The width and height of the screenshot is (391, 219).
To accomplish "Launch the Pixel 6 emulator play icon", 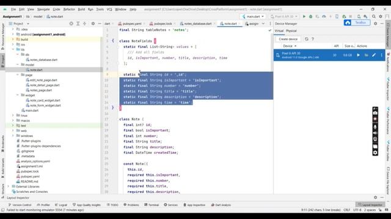I will point(359,55).
